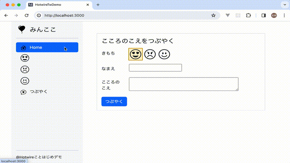Go back in browser history

pyautogui.click(x=6, y=15)
